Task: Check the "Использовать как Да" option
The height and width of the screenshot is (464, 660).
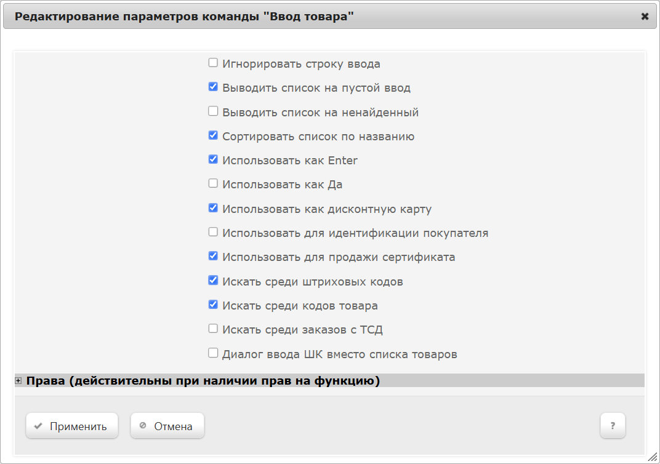Action: click(x=213, y=183)
